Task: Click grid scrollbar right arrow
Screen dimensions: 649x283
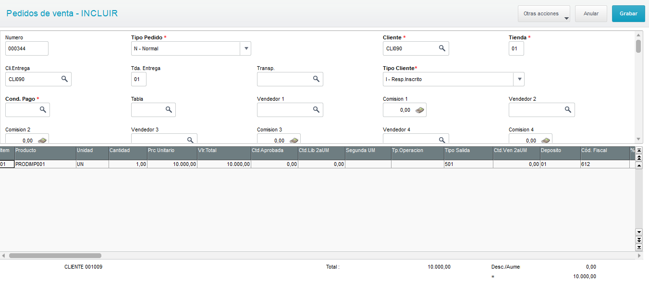Action: click(x=639, y=256)
